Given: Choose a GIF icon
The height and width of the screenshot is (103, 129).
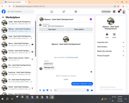Looking at the screenshot, I should point(51,90).
